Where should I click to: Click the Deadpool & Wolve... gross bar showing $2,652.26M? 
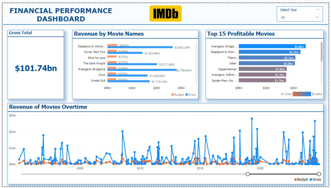pos(140,47)
